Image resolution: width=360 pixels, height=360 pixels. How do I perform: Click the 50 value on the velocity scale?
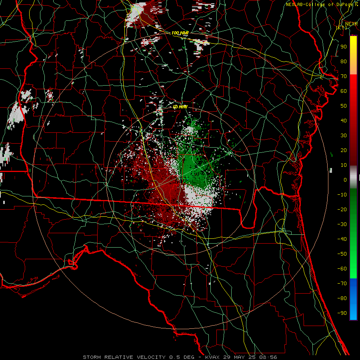tap(344, 106)
